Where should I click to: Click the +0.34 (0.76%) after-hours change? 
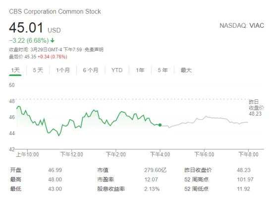point(53,57)
